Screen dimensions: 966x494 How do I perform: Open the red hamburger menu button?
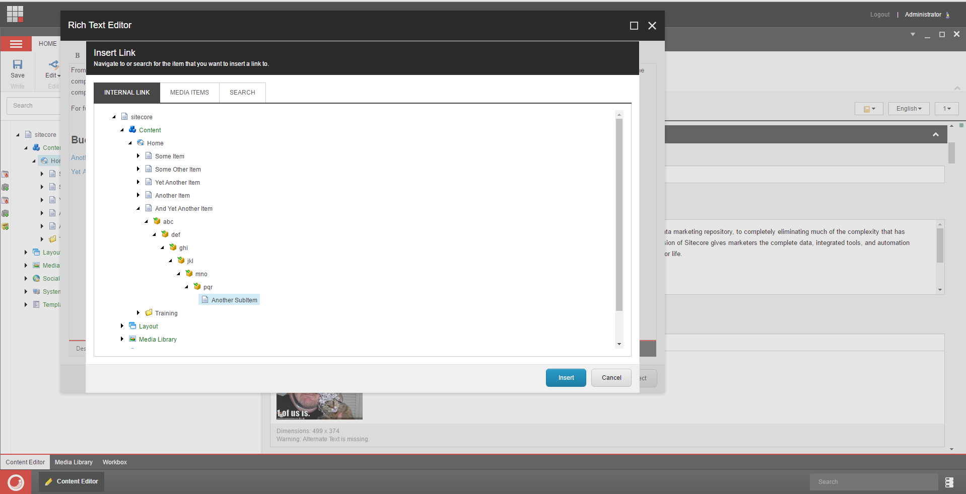point(16,44)
